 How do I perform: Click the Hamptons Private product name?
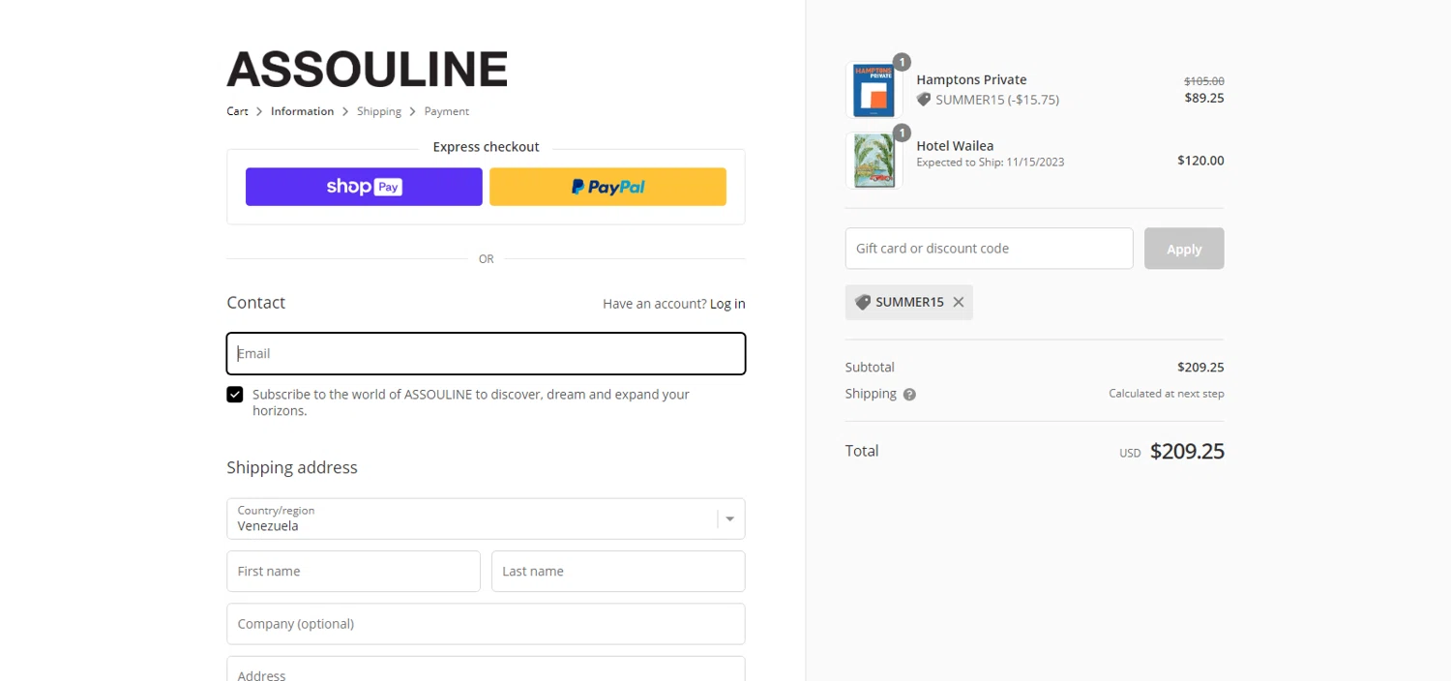pos(971,79)
